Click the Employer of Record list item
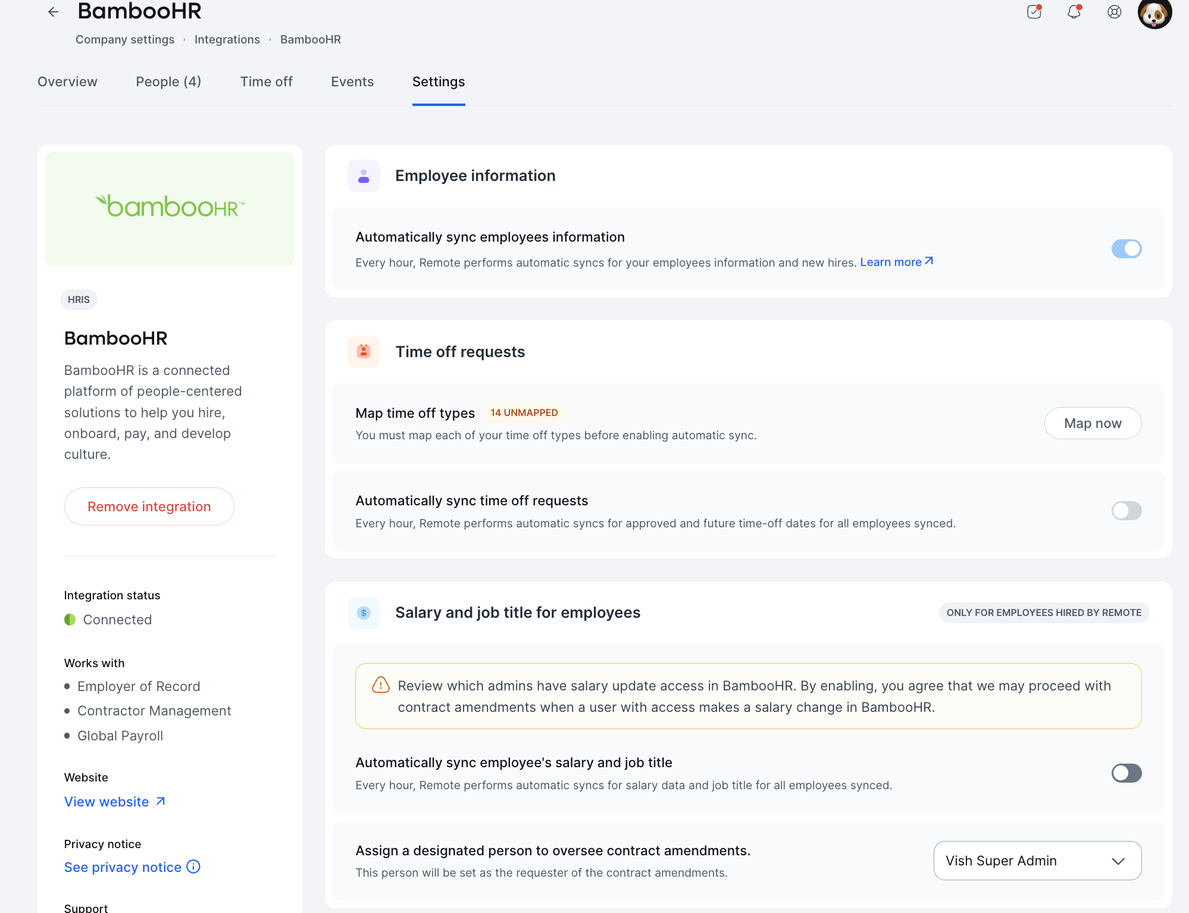The image size is (1189, 913). tap(139, 686)
